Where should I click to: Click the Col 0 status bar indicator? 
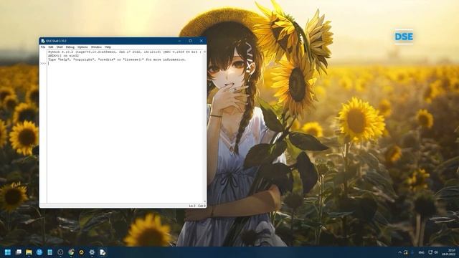[202, 206]
